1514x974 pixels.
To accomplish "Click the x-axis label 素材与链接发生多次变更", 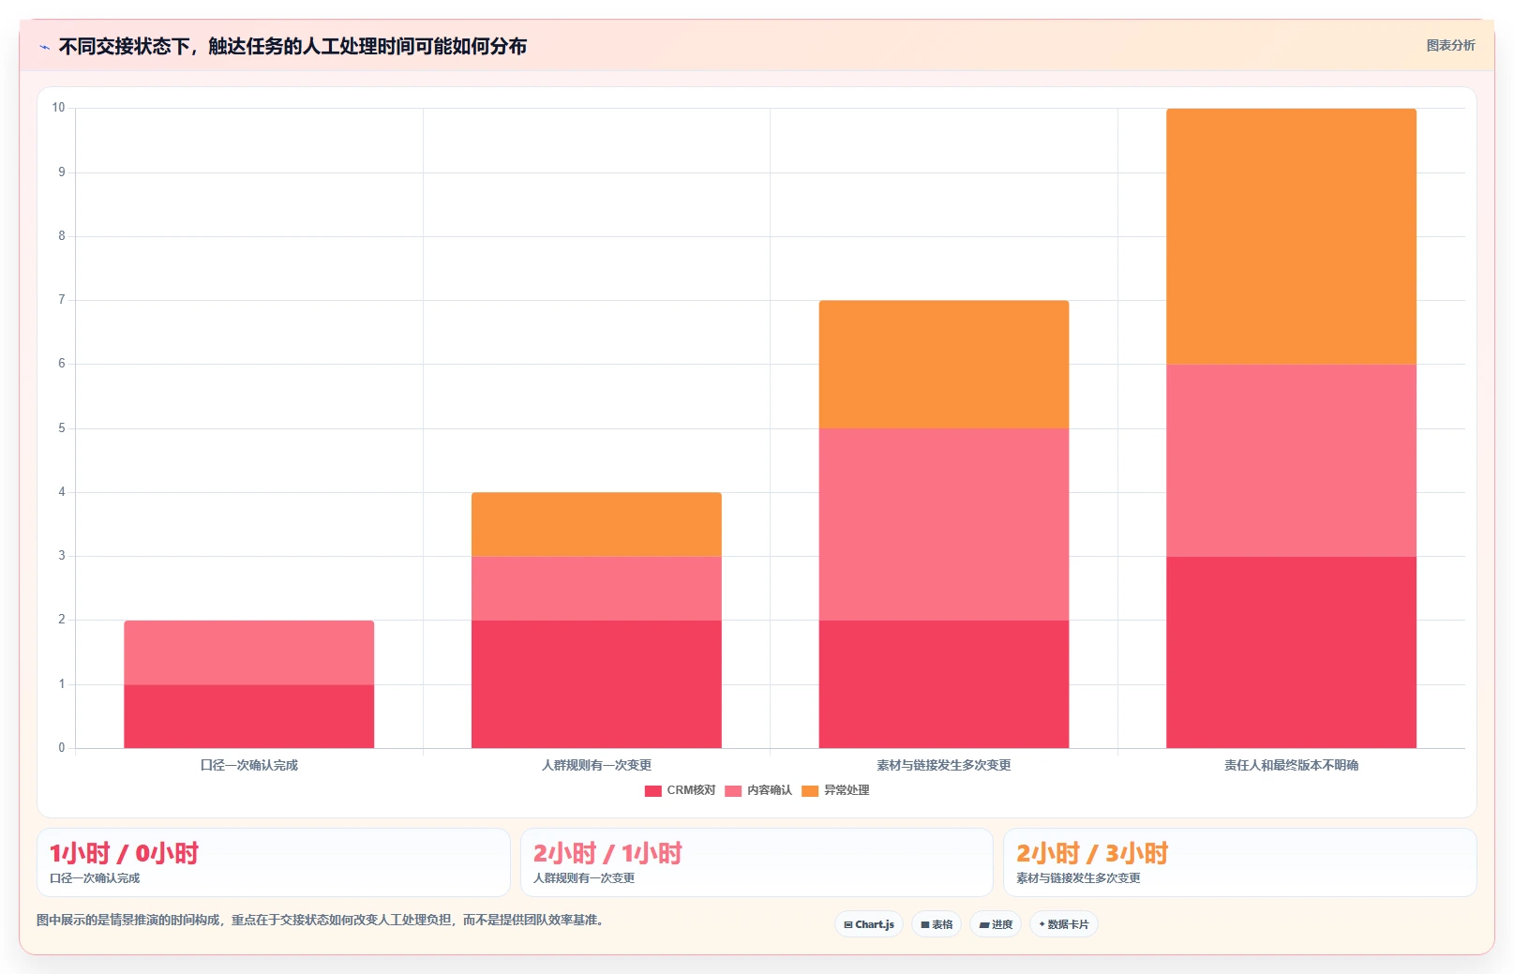I will pyautogui.click(x=944, y=765).
